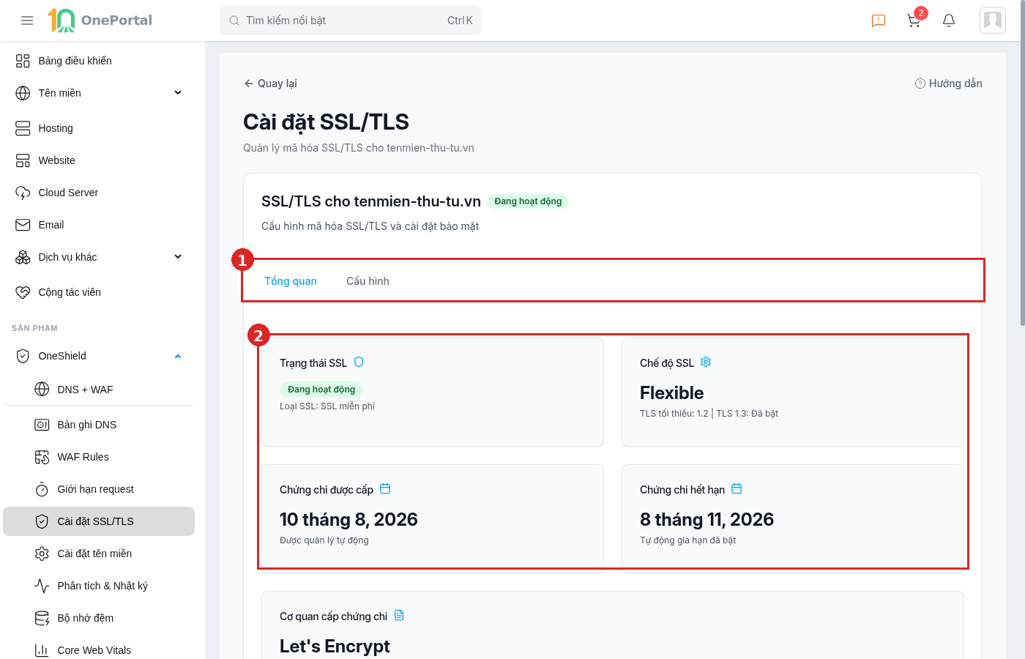Open Bản ghi DNS item
The height and width of the screenshot is (659, 1025).
(99, 425)
